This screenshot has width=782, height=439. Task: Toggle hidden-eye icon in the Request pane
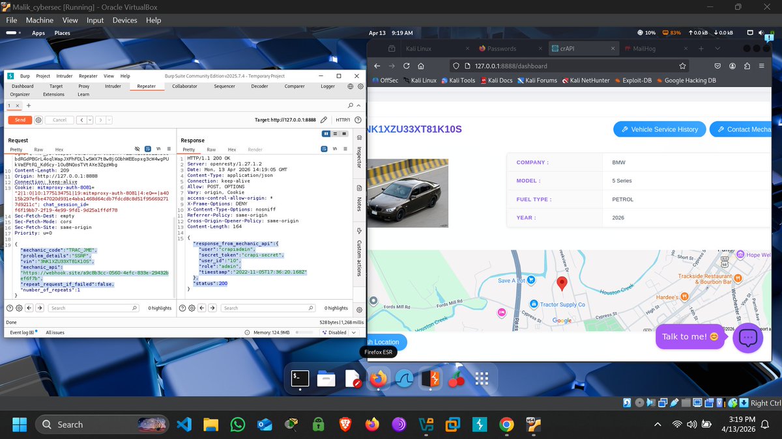[x=138, y=150]
